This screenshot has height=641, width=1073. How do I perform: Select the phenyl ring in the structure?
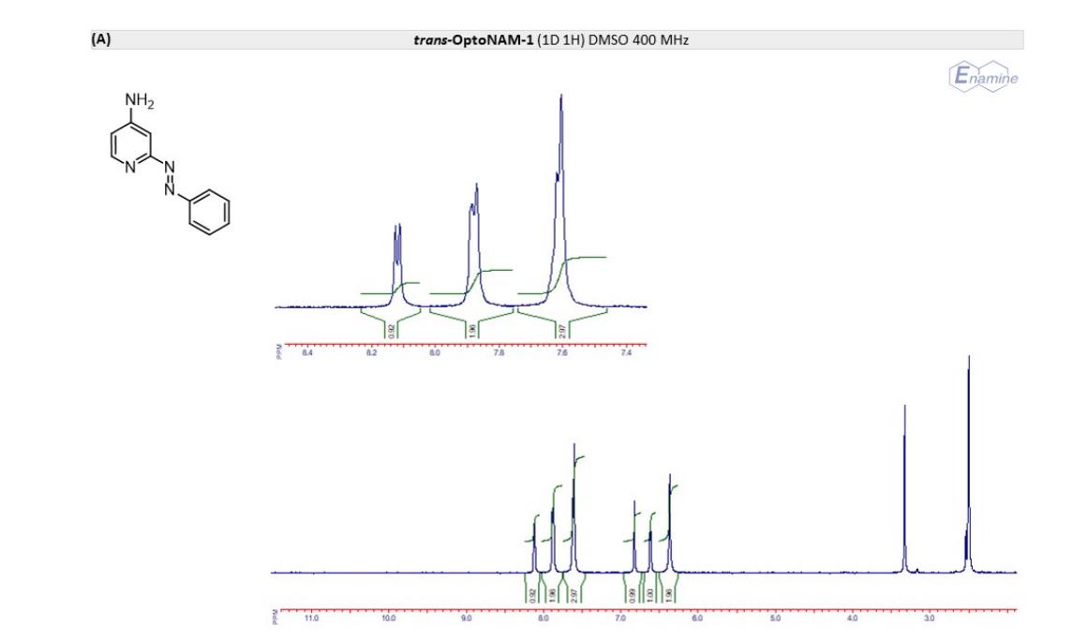207,211
